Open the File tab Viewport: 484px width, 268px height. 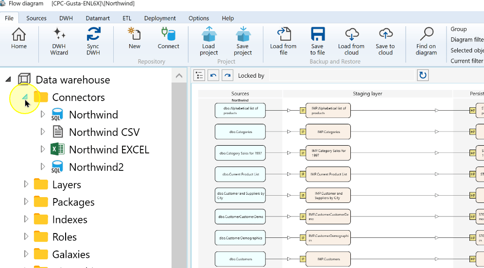9,18
